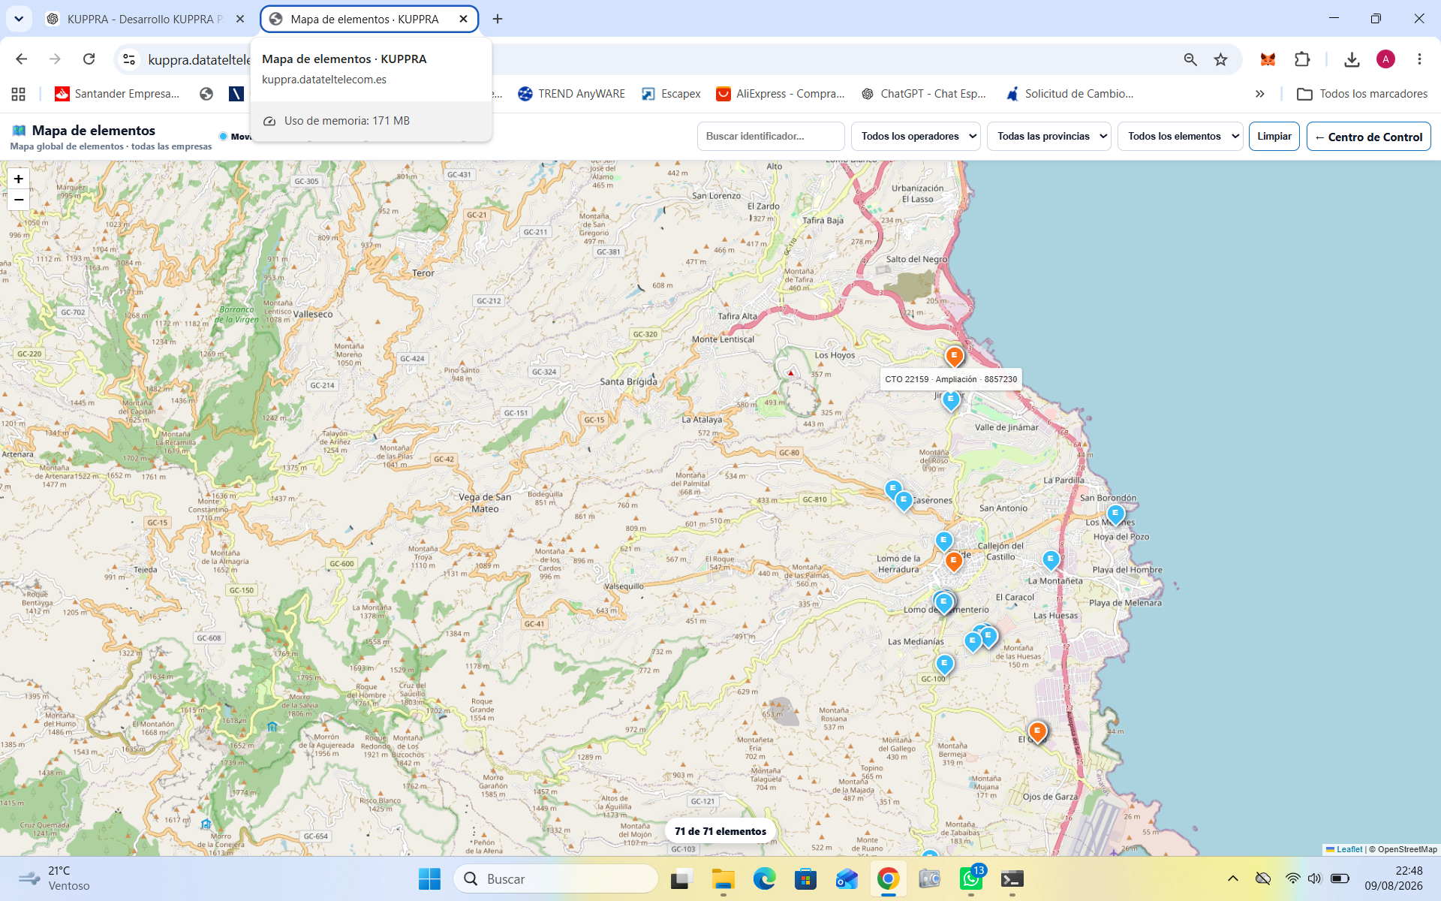Screen dimensions: 1441x901
Task: Open the blue marker at San Borondón
Action: pyautogui.click(x=1115, y=514)
